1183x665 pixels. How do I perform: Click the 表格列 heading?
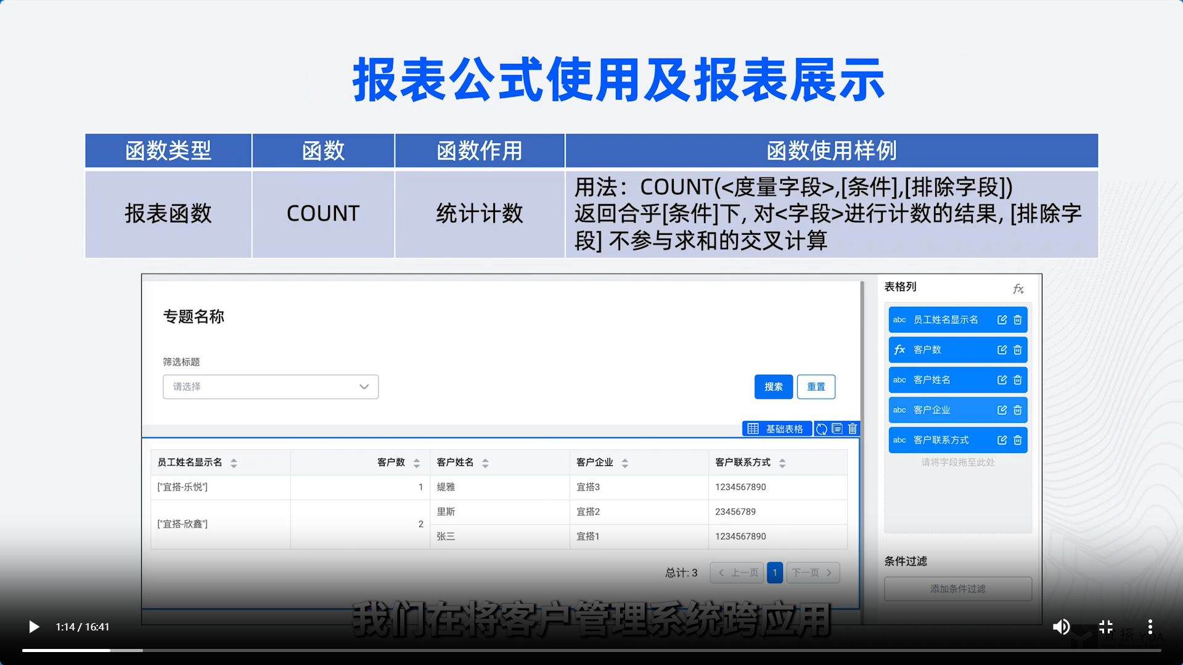coord(900,287)
